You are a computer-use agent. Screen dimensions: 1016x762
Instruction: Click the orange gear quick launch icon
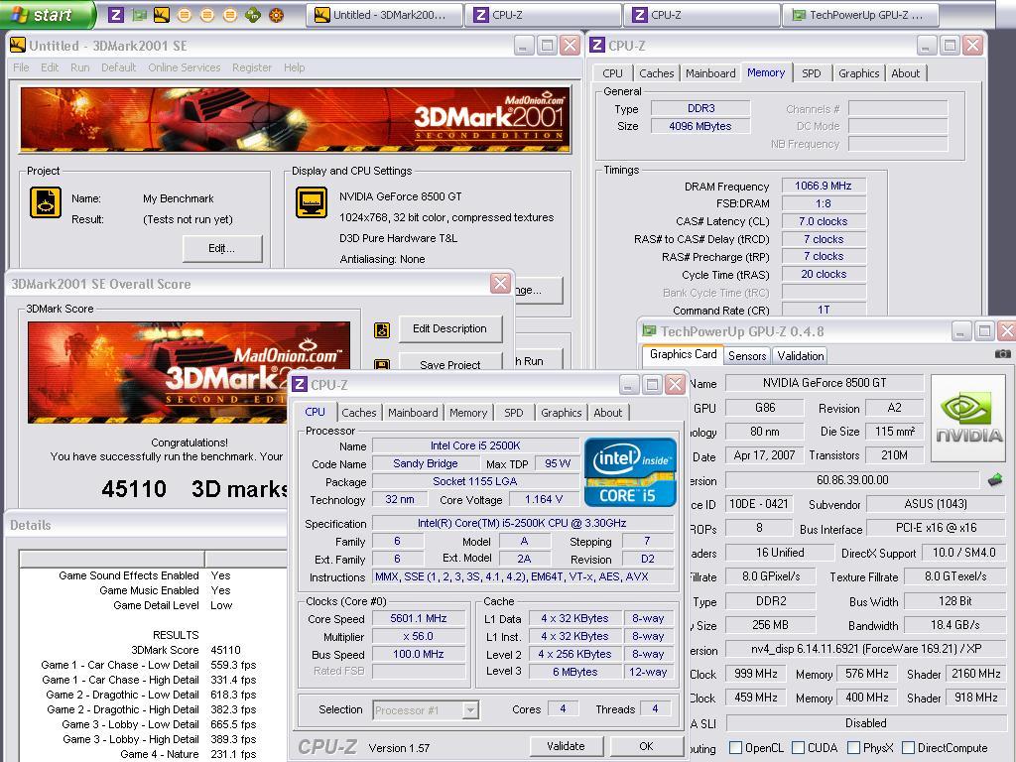(276, 15)
